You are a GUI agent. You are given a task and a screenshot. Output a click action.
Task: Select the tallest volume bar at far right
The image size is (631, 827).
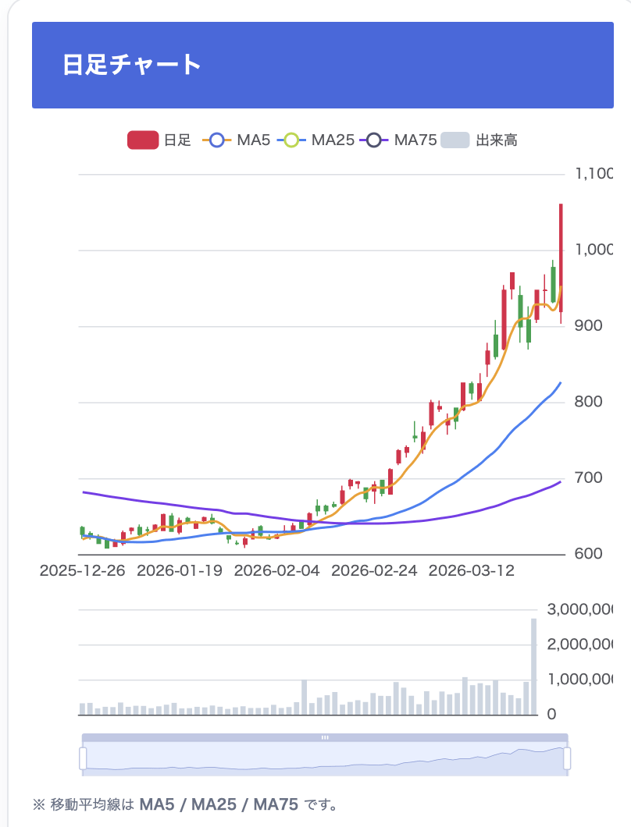point(534,667)
